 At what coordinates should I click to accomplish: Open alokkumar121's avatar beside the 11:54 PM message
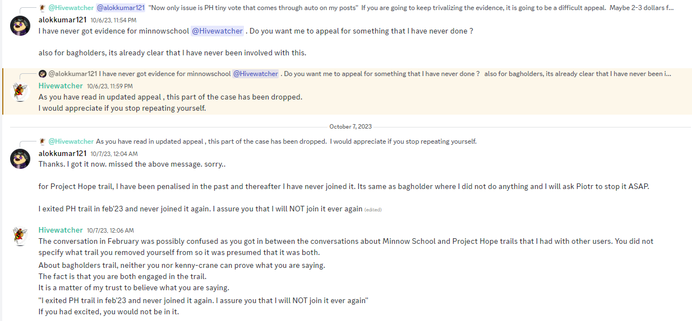pyautogui.click(x=20, y=26)
